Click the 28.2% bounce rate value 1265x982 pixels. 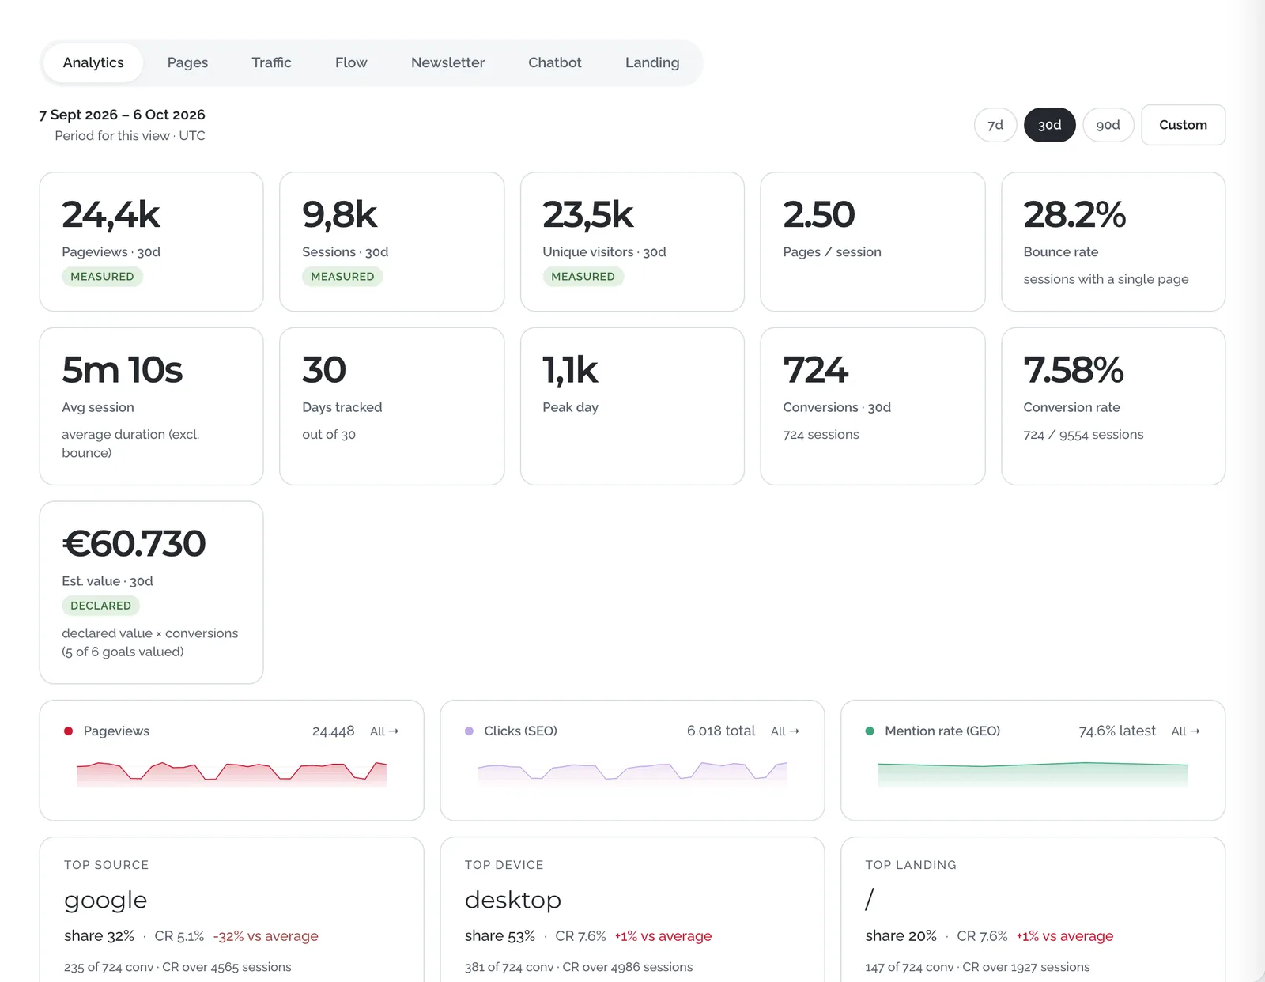pos(1074,215)
